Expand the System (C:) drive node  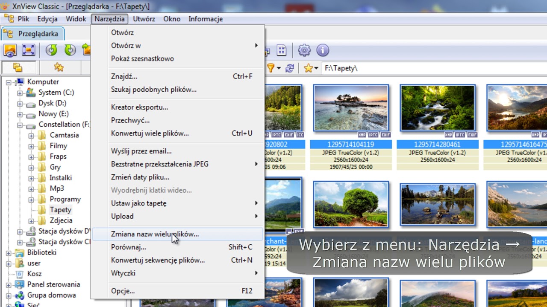[x=20, y=93]
